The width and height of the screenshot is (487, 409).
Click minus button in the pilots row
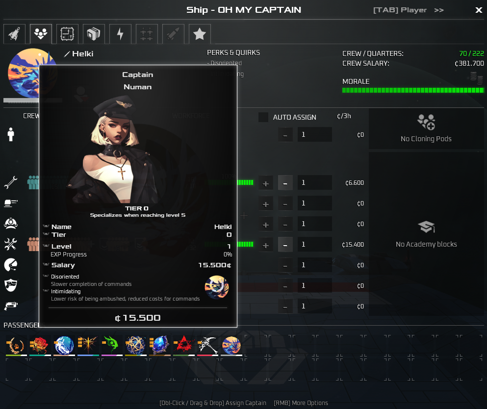[x=285, y=265]
